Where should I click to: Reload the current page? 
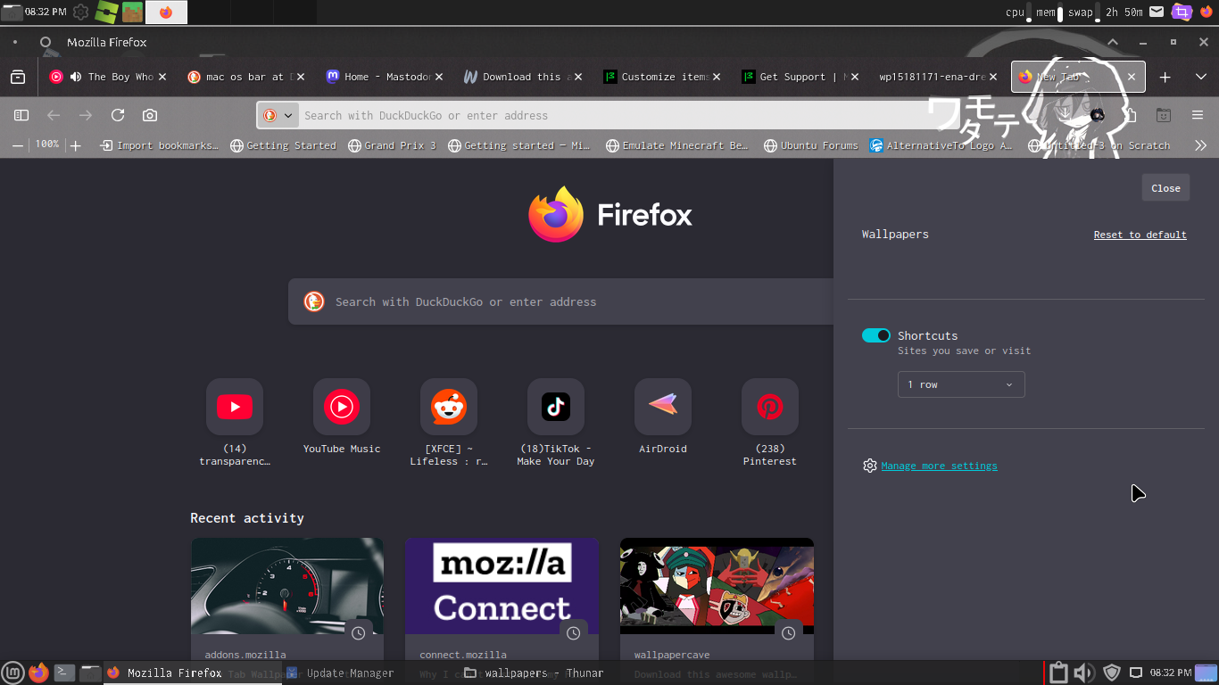tap(118, 115)
